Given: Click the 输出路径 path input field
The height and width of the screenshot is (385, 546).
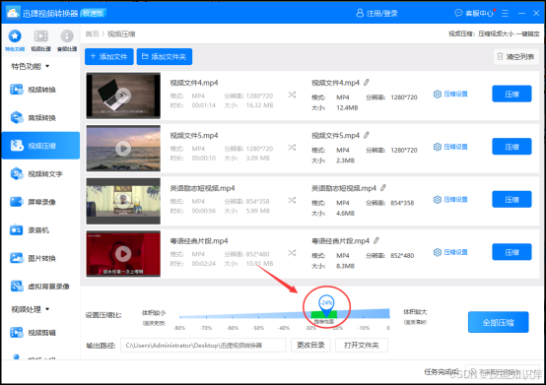Looking at the screenshot, I should [x=203, y=345].
